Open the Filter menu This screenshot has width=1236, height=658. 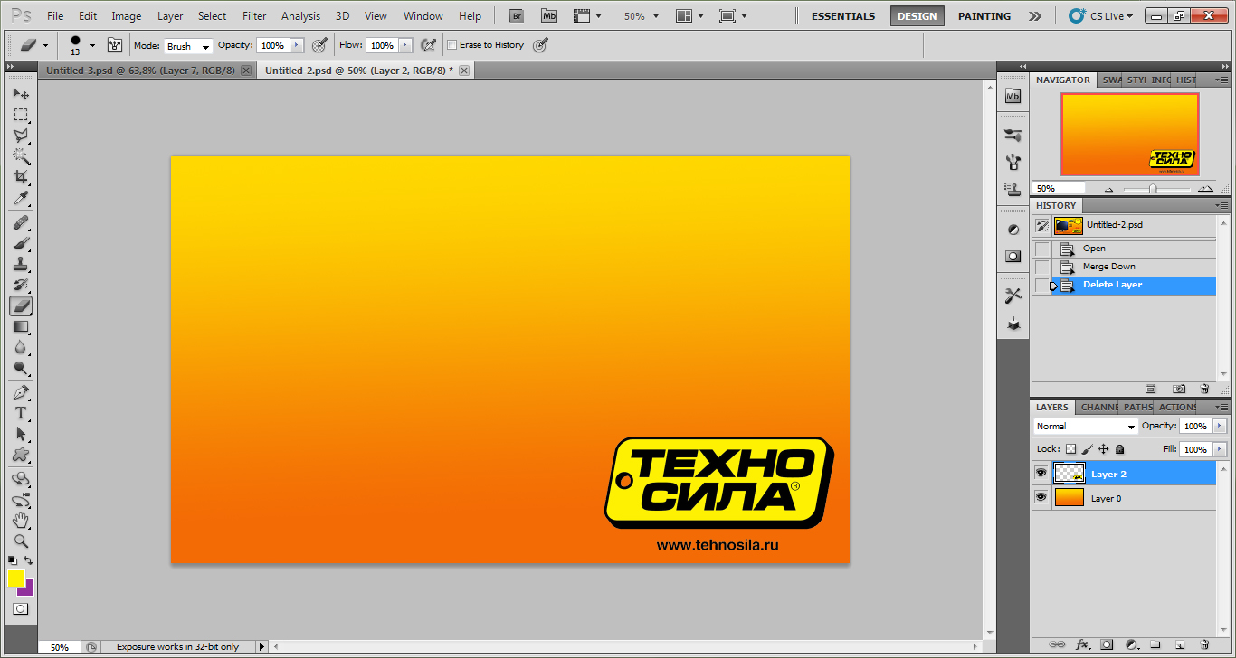pyautogui.click(x=254, y=16)
